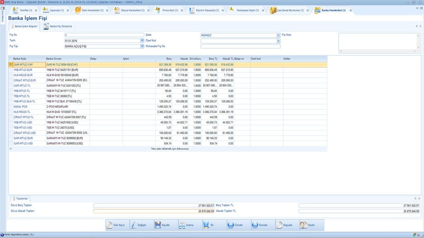Image resolution: width=424 pixels, height=238 pixels.
Task: Expand the Fiş Tipi dropdown
Action: (142, 47)
